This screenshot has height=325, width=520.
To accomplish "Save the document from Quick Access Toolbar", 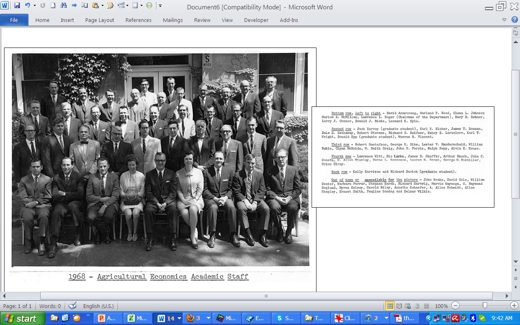I will (17, 5).
